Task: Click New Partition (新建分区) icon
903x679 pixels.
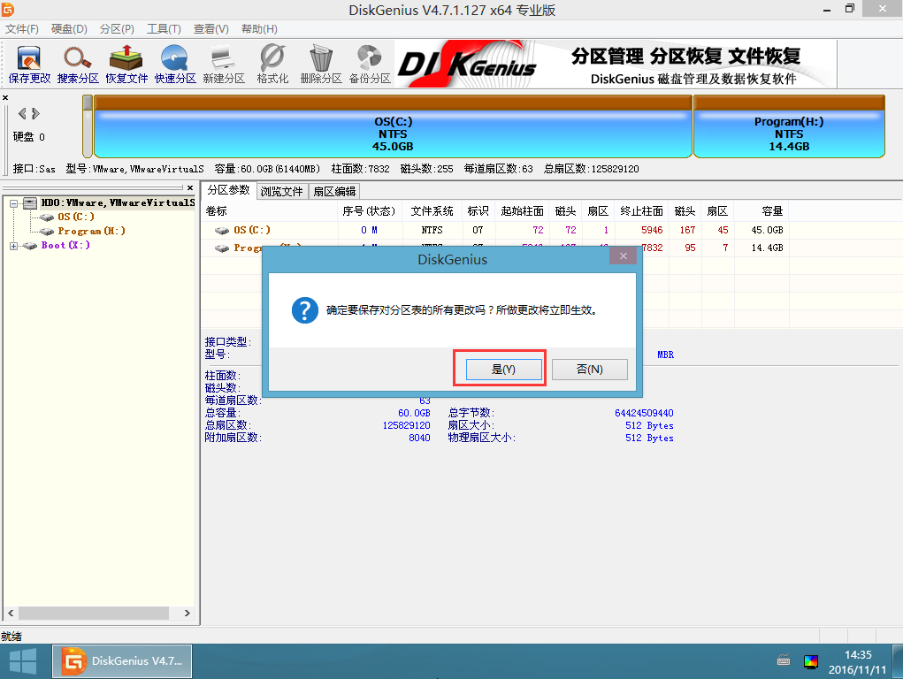Action: pos(224,64)
